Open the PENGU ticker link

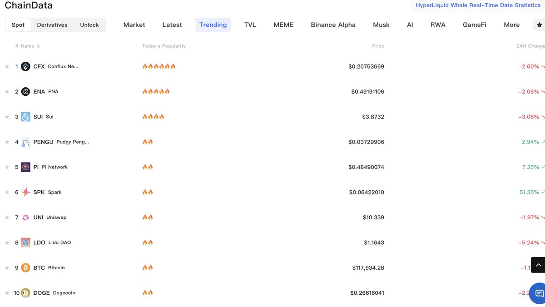click(x=44, y=142)
